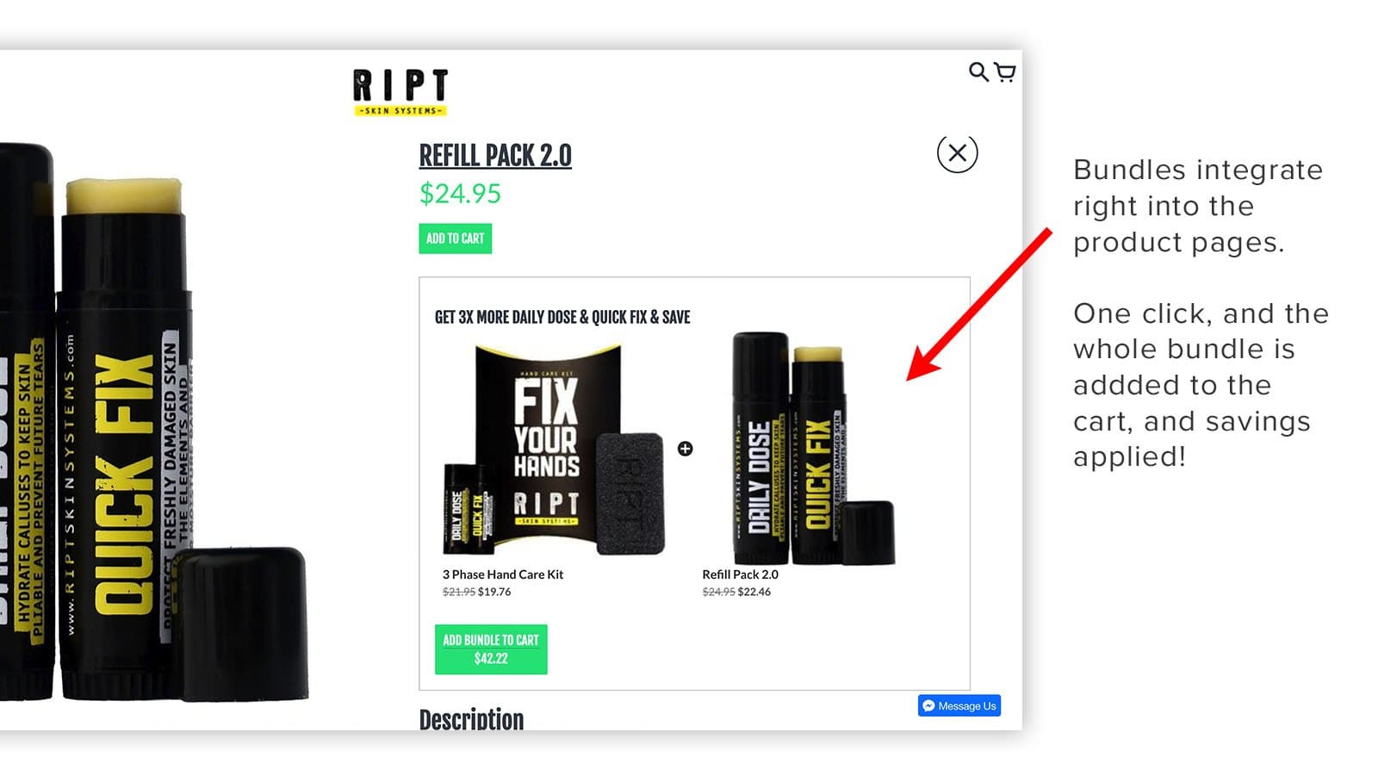Screen dimensions: 1378x775
Task: Open the 3 Phase Hand Care Kit link
Action: [x=503, y=574]
